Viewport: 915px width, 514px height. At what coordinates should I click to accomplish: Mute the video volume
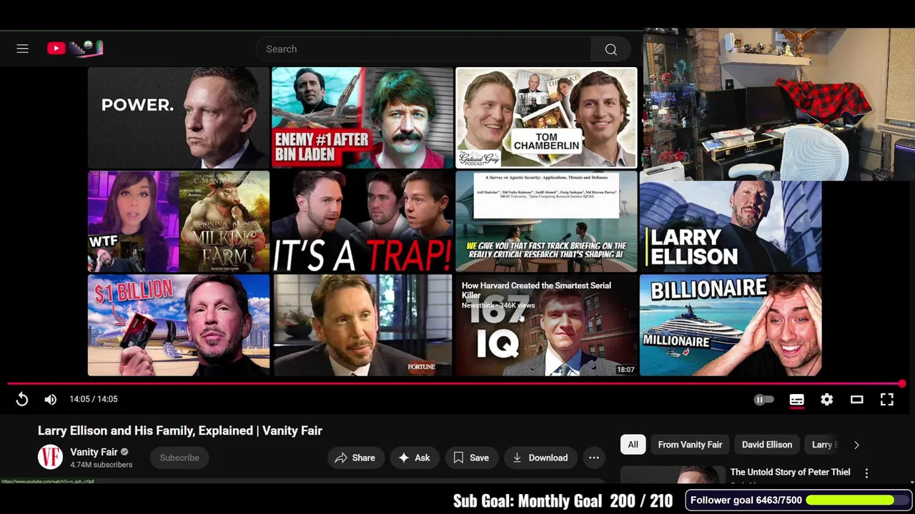(x=50, y=399)
